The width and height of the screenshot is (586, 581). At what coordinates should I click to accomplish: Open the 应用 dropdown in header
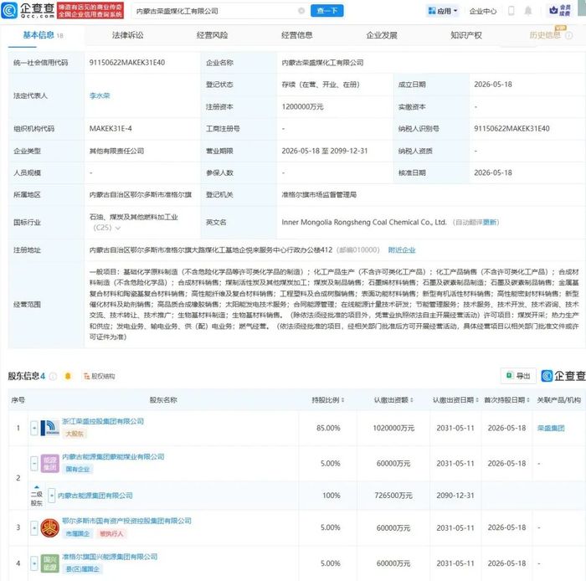pyautogui.click(x=443, y=11)
